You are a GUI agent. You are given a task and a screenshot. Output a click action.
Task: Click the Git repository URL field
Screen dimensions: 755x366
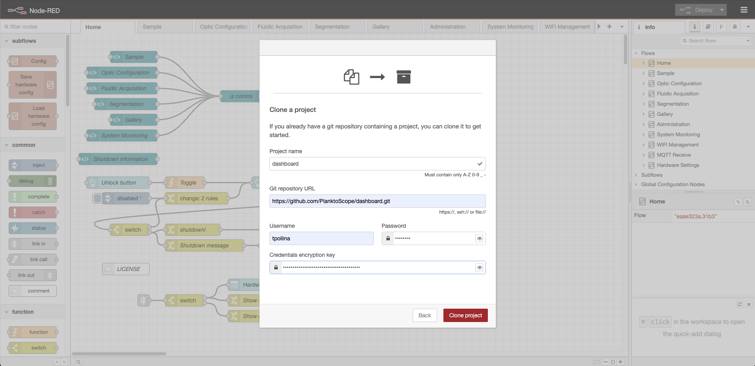pyautogui.click(x=377, y=201)
